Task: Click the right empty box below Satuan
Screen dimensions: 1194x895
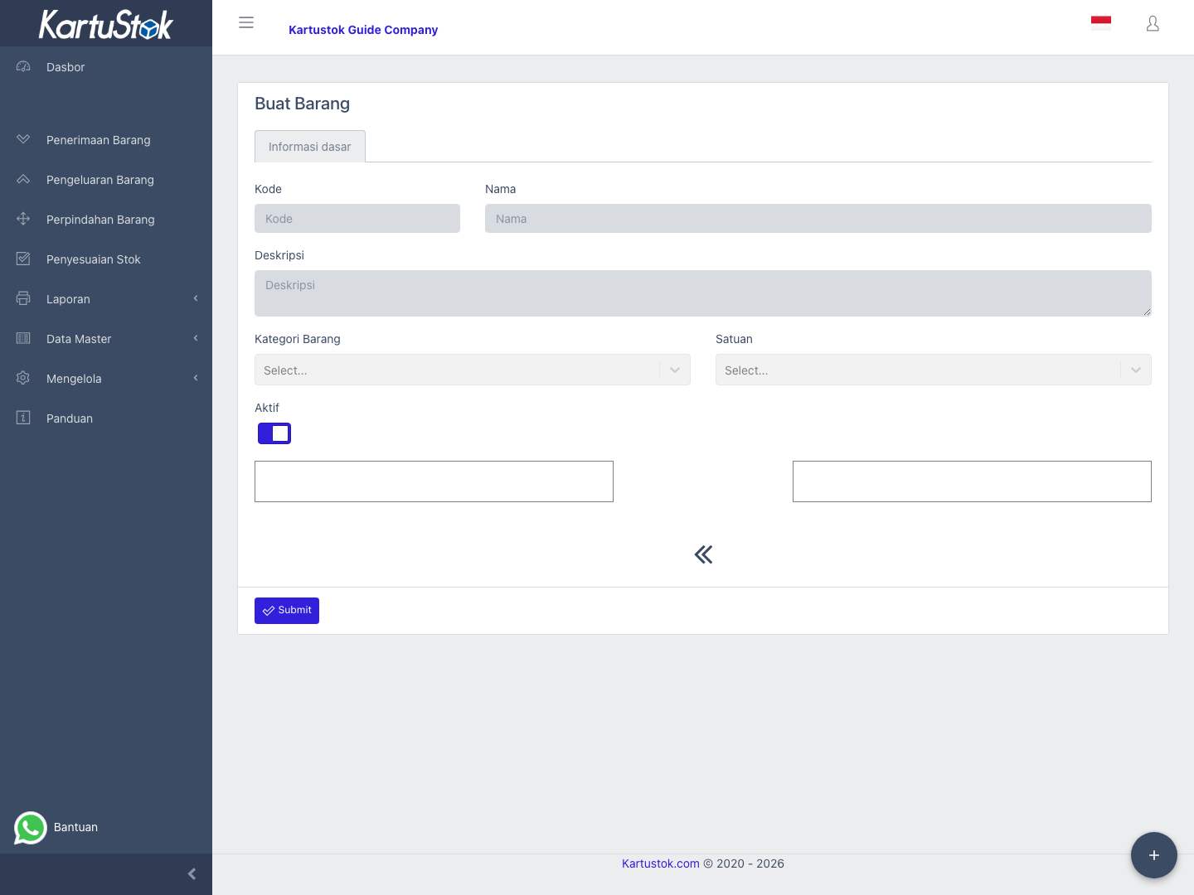Action: (x=972, y=481)
